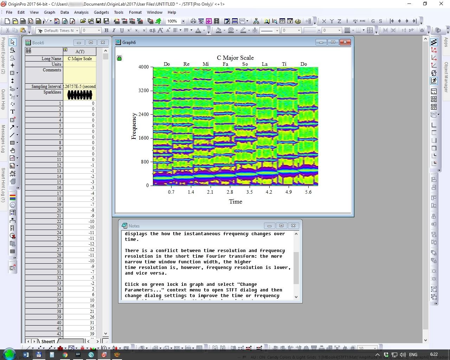Image resolution: width=450 pixels, height=360 pixels.
Task: Select the Rectangle drawing tool
Action: [x=12, y=143]
